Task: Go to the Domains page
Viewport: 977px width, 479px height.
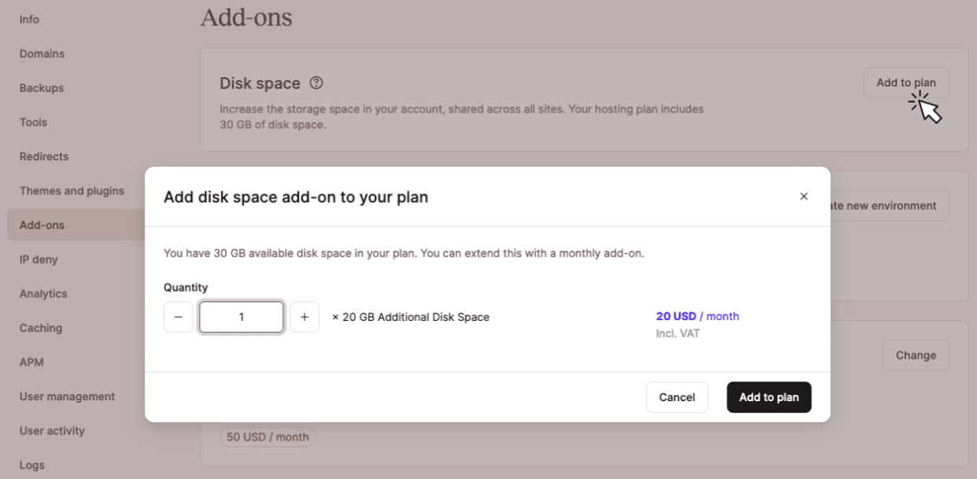Action: (42, 53)
